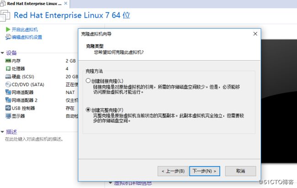Cancel the clone wizard with 取消
297x188 pixels.
click(x=240, y=171)
